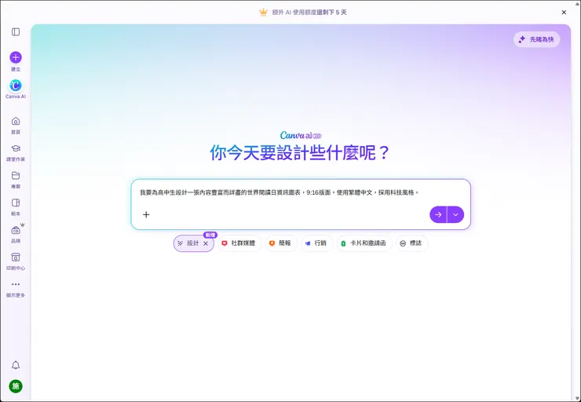This screenshot has width=581, height=402.
Task: Select the 標誌 logo chip
Action: 411,243
